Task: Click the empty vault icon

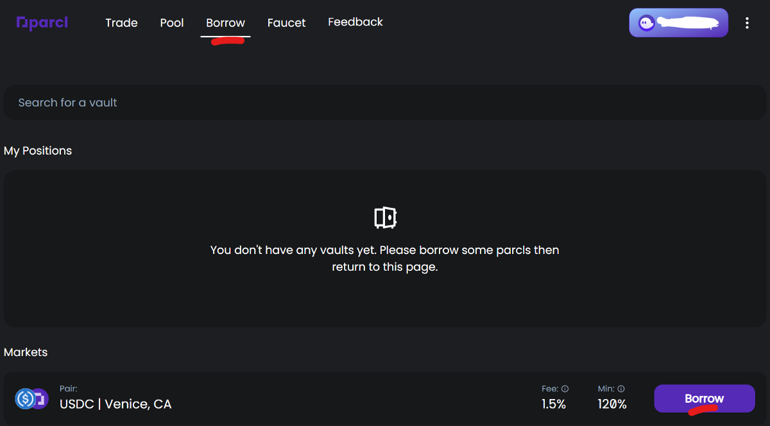Action: click(x=385, y=217)
